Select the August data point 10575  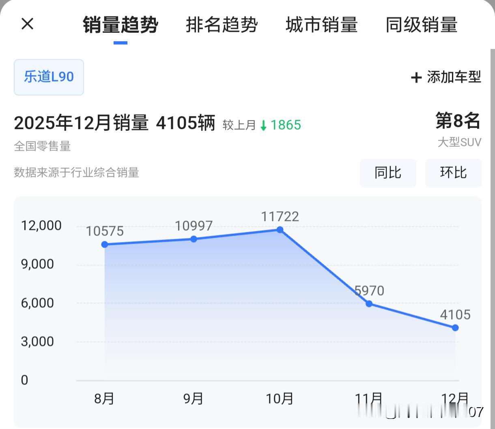[x=105, y=244]
